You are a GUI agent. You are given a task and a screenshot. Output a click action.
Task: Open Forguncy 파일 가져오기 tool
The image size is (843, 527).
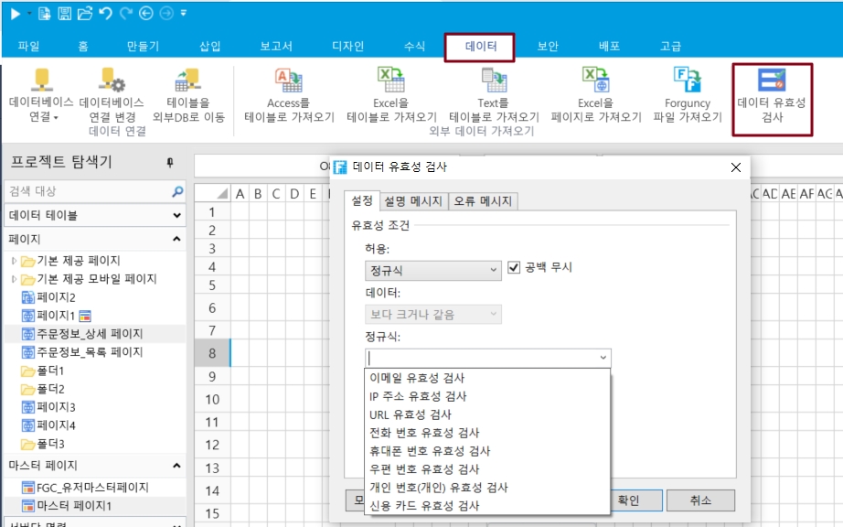tap(687, 81)
